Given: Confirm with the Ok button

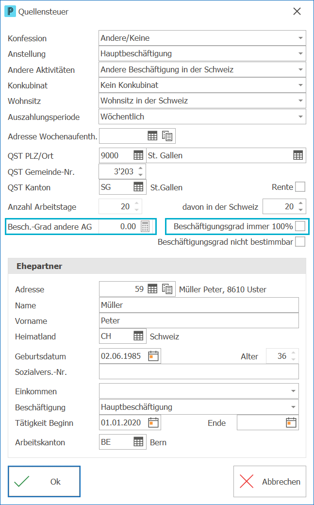Looking at the screenshot, I should 44,482.
